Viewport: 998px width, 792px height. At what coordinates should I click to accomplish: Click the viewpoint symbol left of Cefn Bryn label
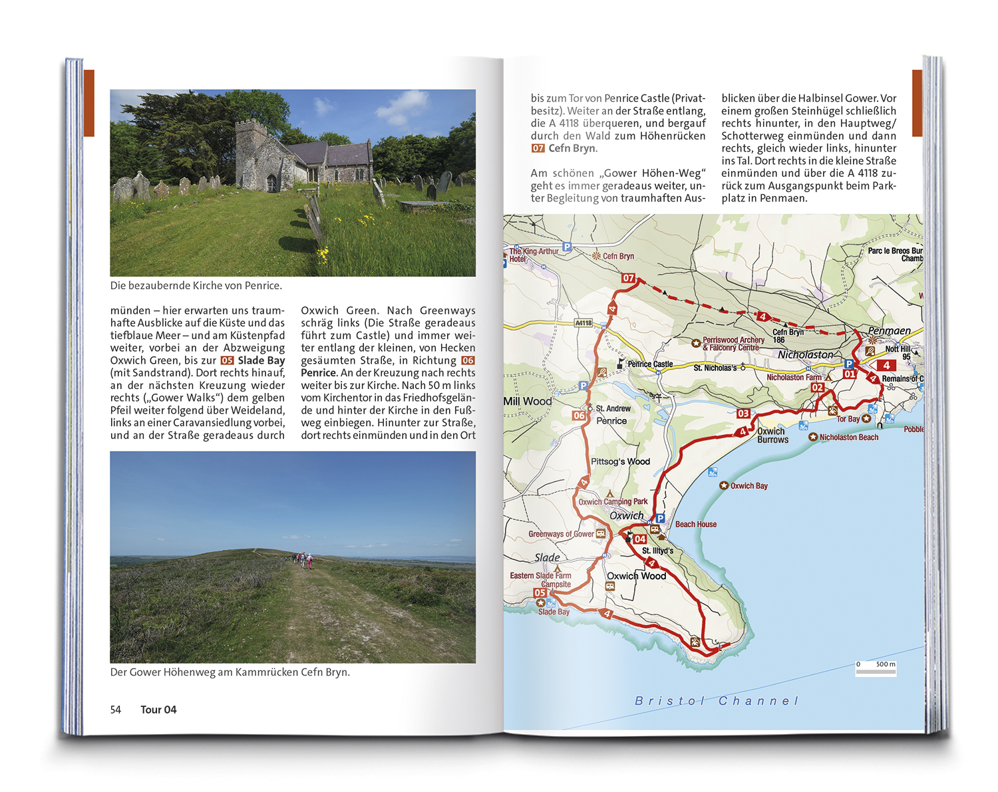point(596,256)
